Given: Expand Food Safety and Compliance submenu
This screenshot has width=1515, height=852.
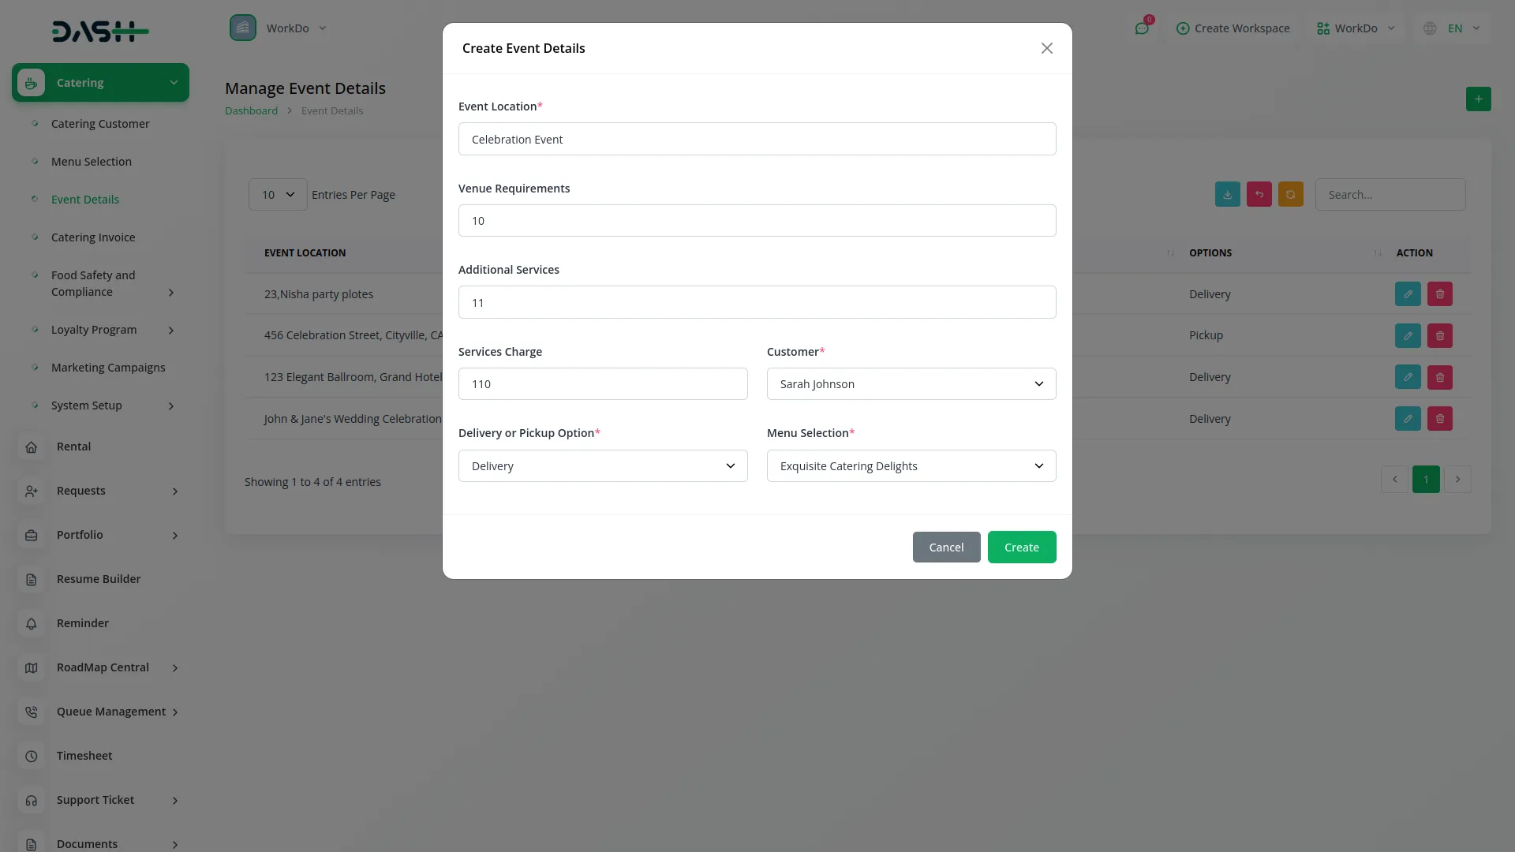Looking at the screenshot, I should click(x=171, y=293).
